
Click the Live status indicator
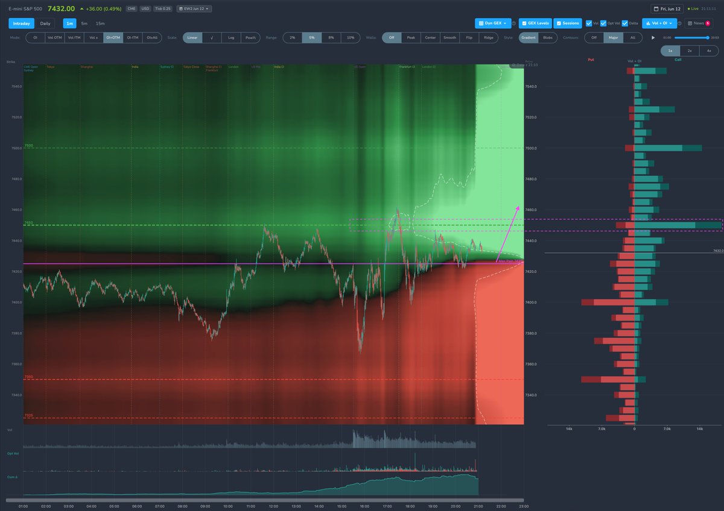coord(693,9)
